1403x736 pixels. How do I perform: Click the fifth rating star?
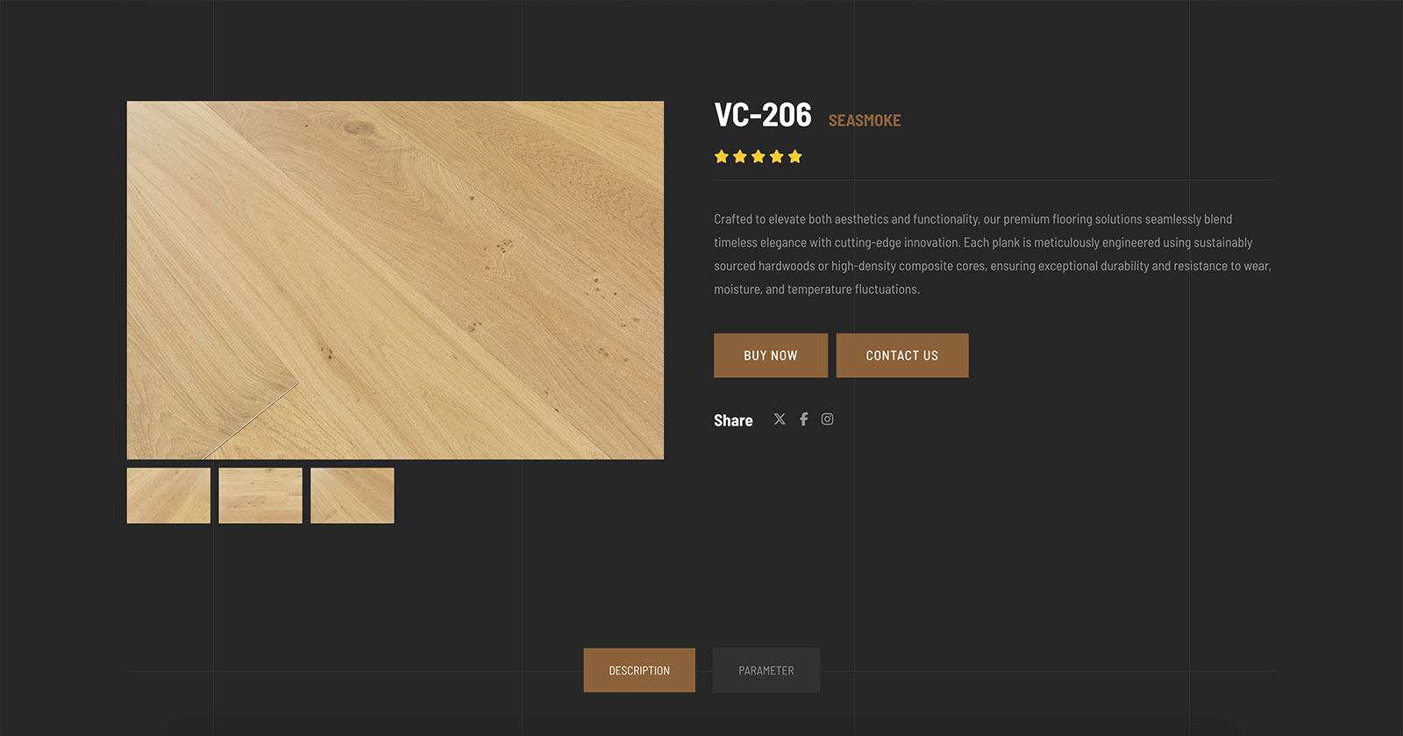point(795,157)
